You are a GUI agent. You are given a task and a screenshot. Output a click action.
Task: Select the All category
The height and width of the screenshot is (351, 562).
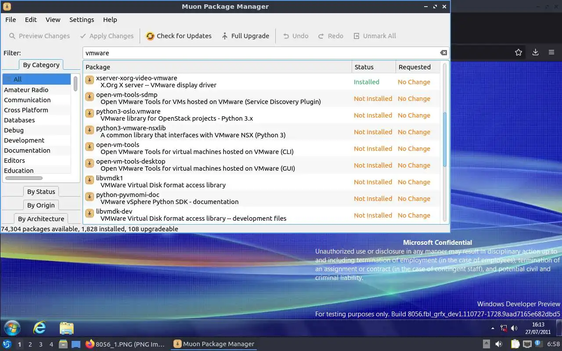(36, 79)
